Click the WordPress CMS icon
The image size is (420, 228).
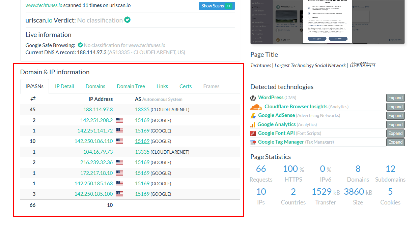[x=253, y=98]
